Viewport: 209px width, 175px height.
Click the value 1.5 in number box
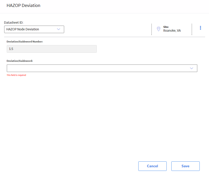[x=11, y=49]
